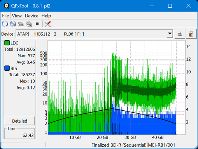This screenshot has height=149, width=198.
Task: Toggle the drive lock padlock icon
Action: coord(191,34)
